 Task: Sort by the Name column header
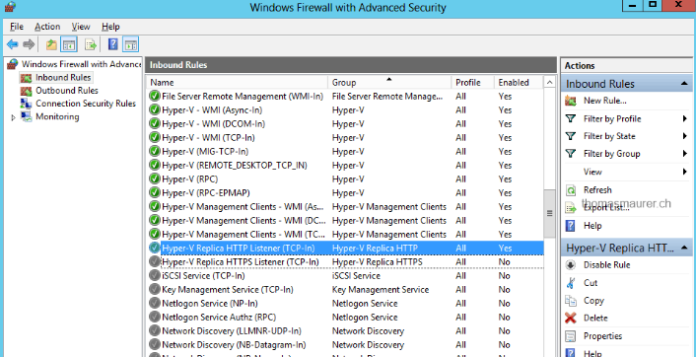click(x=237, y=83)
